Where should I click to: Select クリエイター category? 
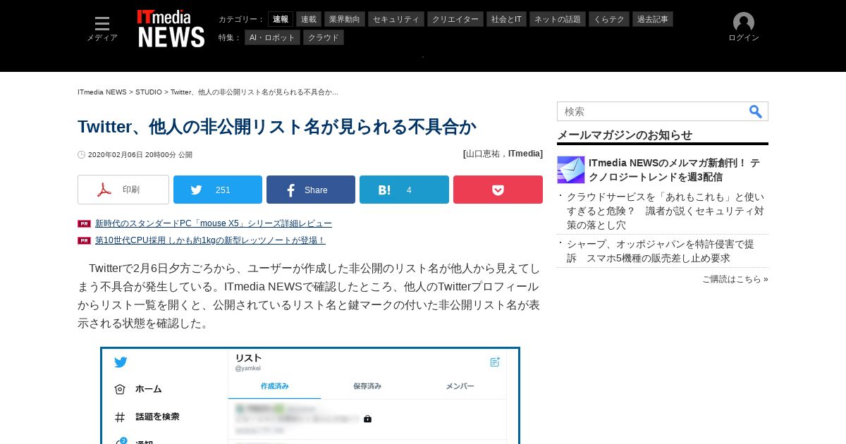click(x=455, y=19)
